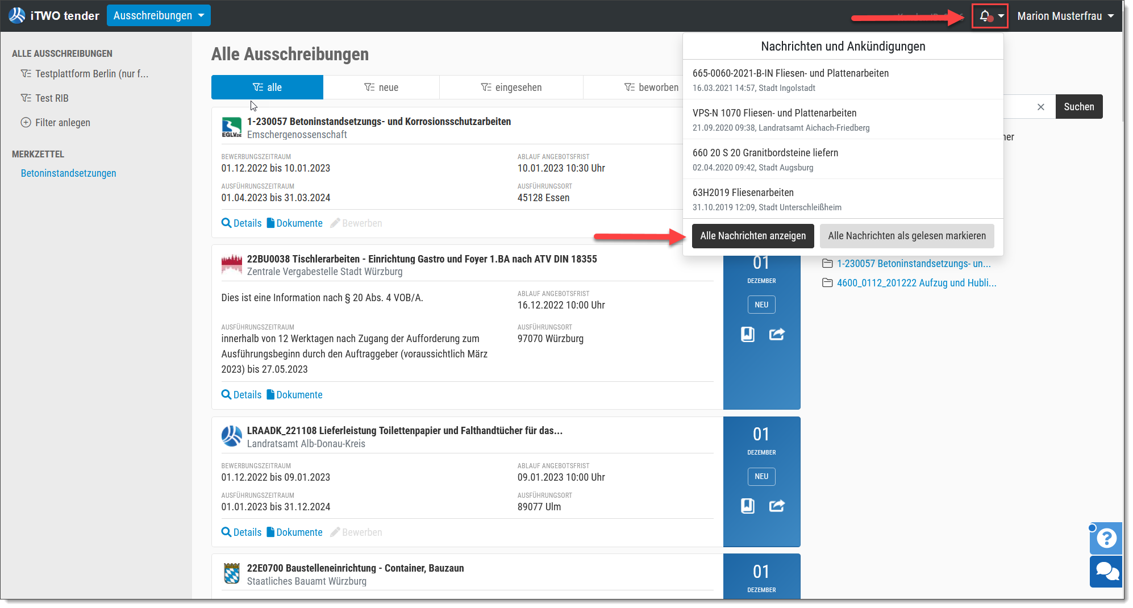This screenshot has width=1133, height=608.
Task: Share the Würzburg Tischlerarbeiten tender
Action: point(777,334)
